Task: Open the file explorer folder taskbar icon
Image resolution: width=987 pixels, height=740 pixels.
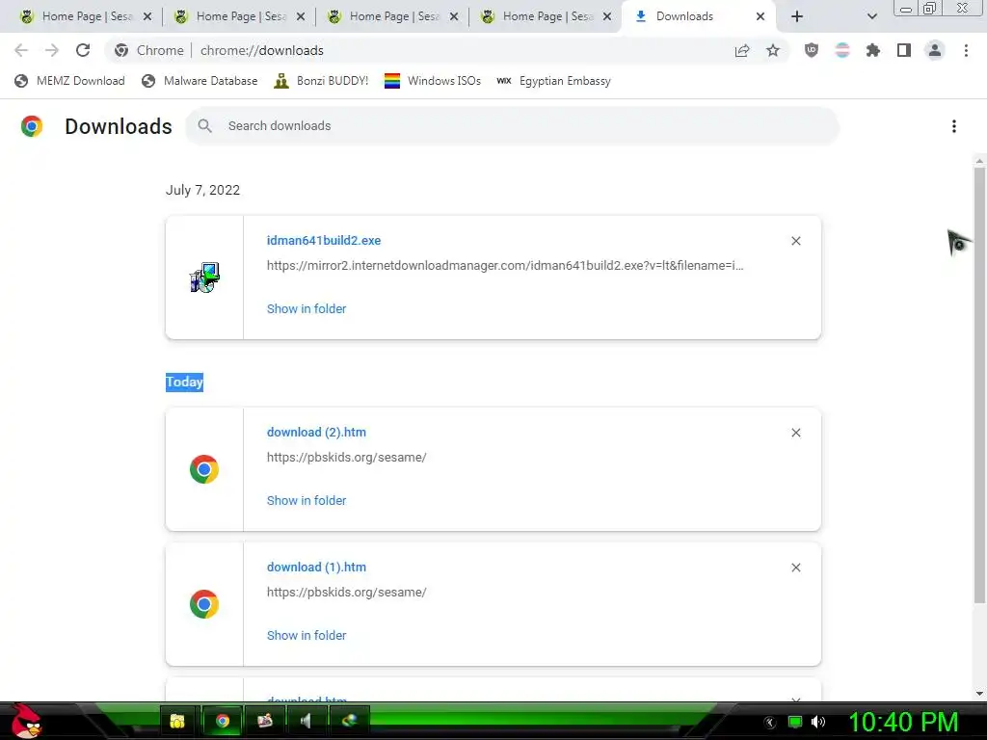Action: pos(178,721)
